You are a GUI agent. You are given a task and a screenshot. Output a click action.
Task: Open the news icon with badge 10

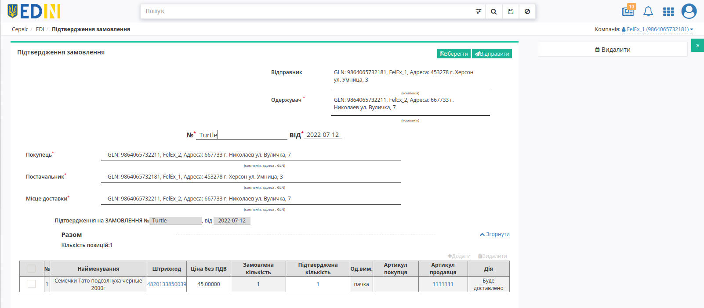pyautogui.click(x=628, y=11)
